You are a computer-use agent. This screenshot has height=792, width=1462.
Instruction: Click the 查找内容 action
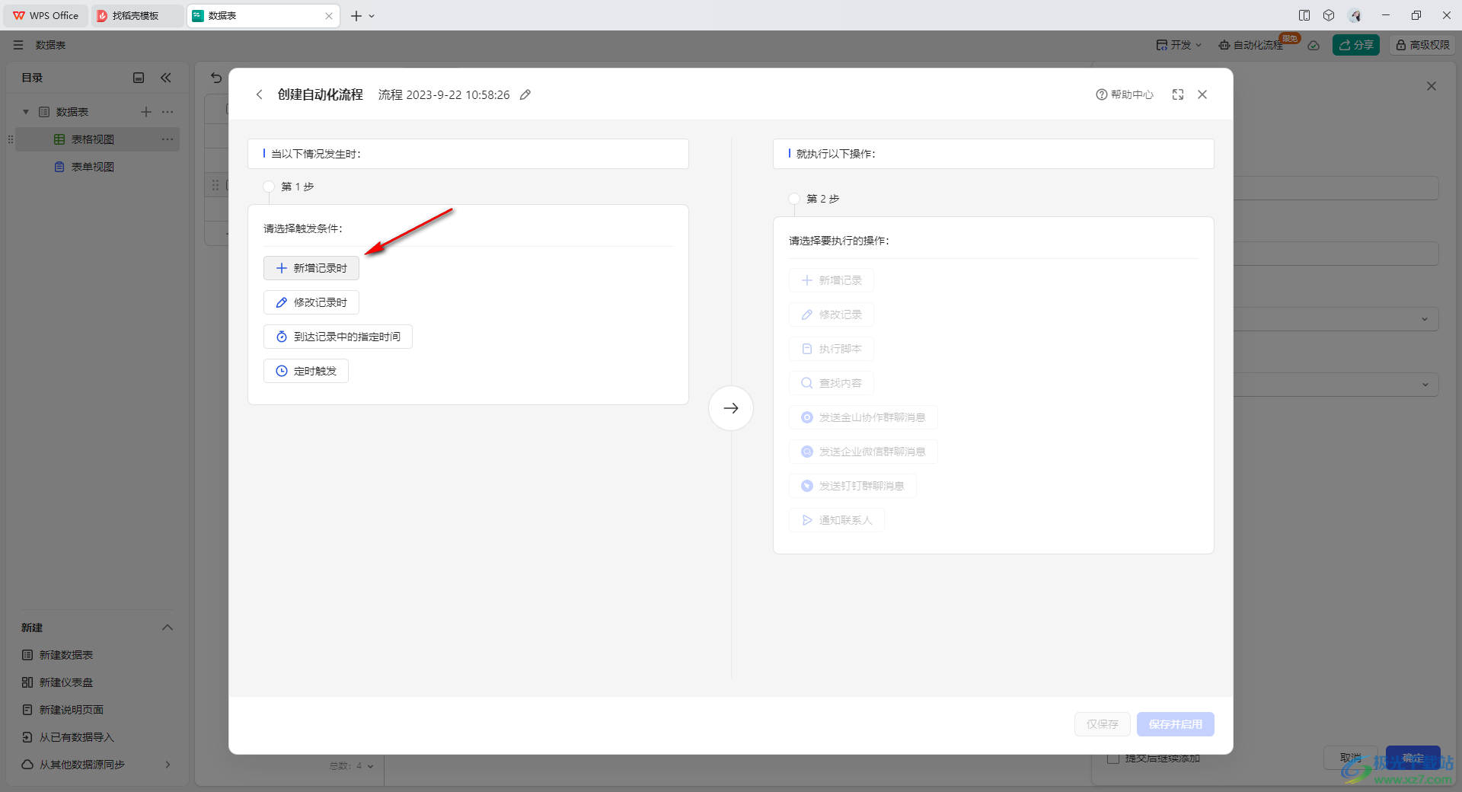[832, 383]
